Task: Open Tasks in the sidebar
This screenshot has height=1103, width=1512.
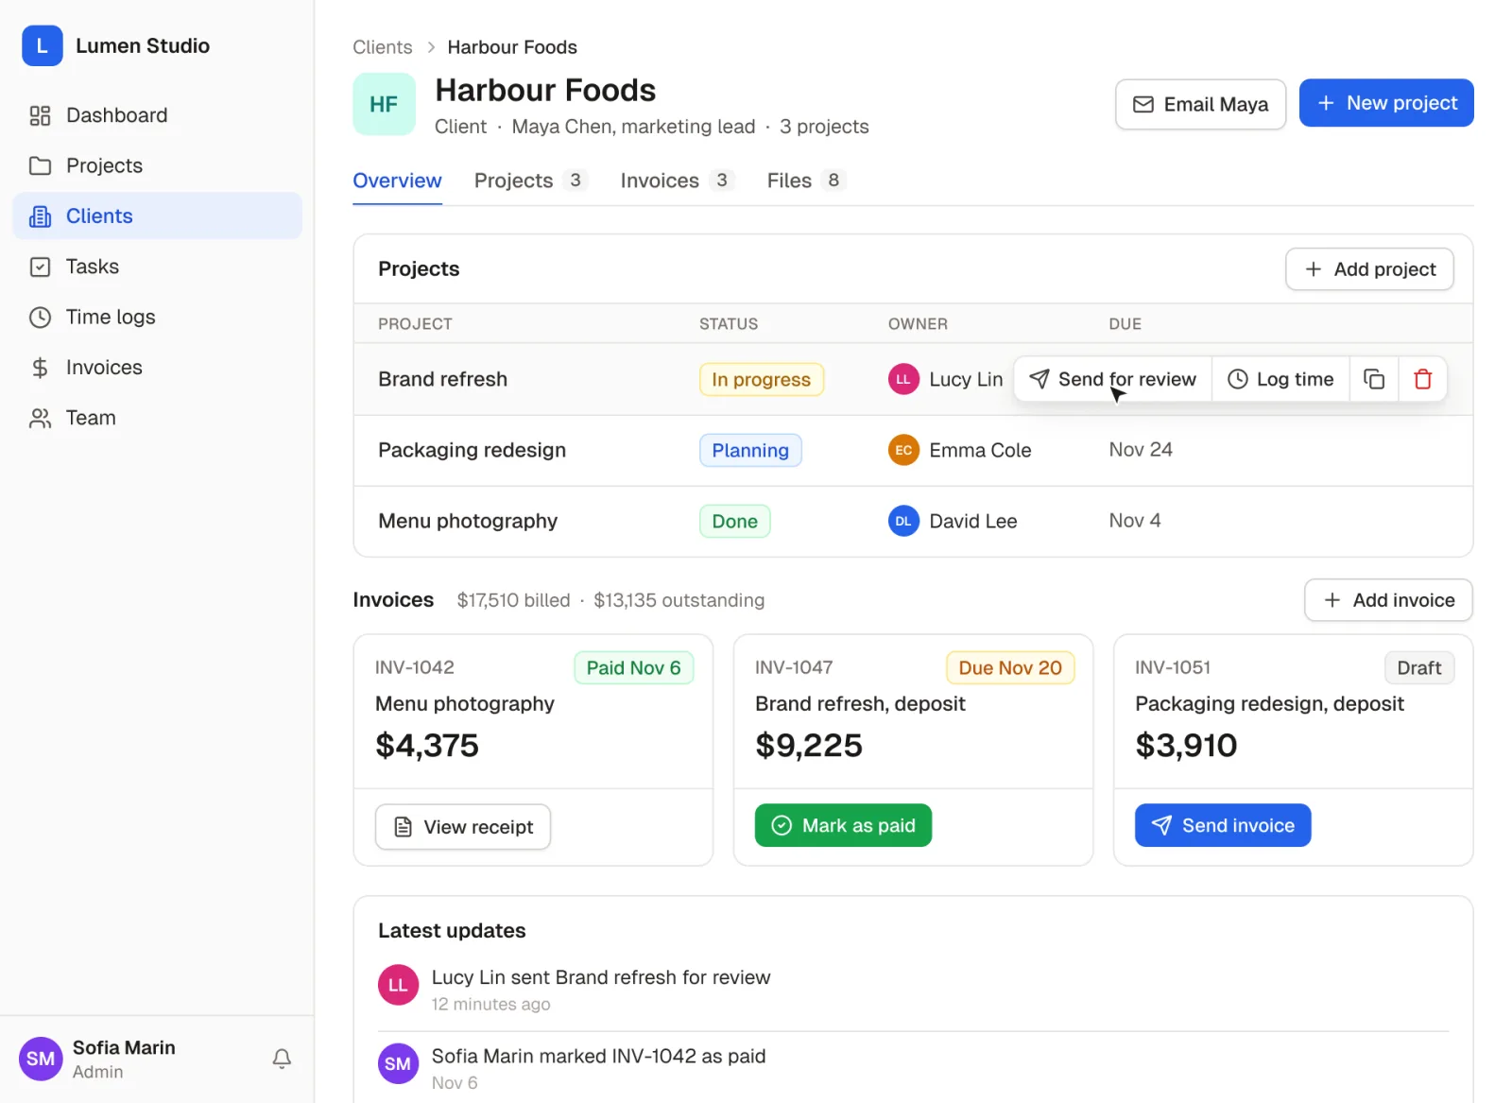Action: click(x=157, y=267)
